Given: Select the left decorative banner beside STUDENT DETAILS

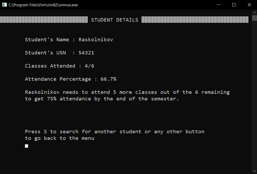Looking at the screenshot, I should [x=43, y=20].
